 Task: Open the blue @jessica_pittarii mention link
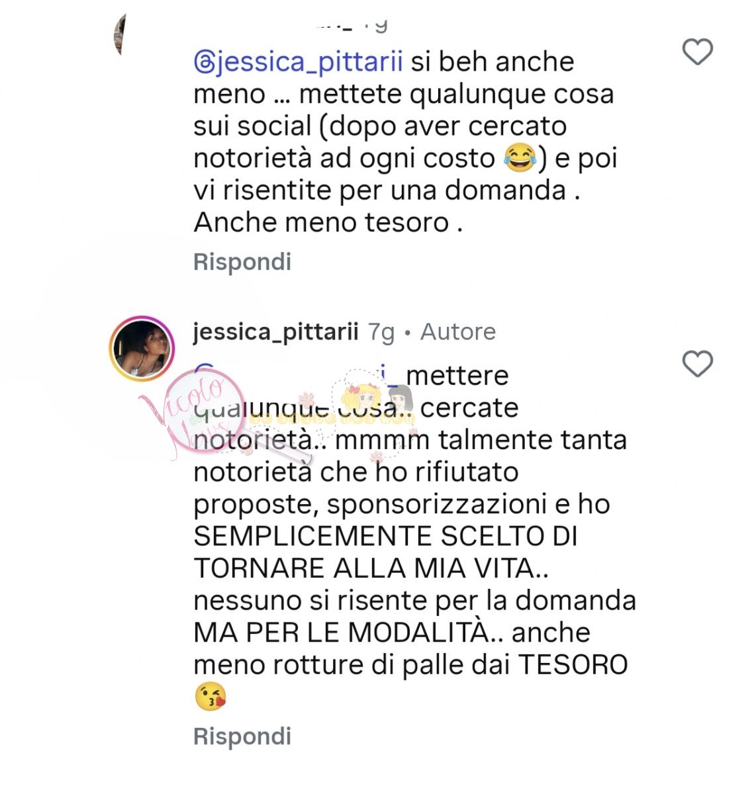(x=298, y=62)
